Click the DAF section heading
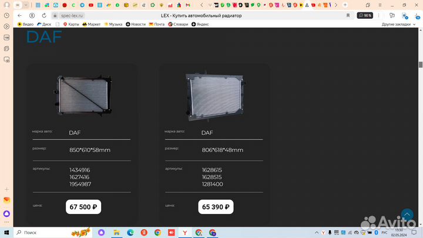This screenshot has height=238, width=423. 44,36
